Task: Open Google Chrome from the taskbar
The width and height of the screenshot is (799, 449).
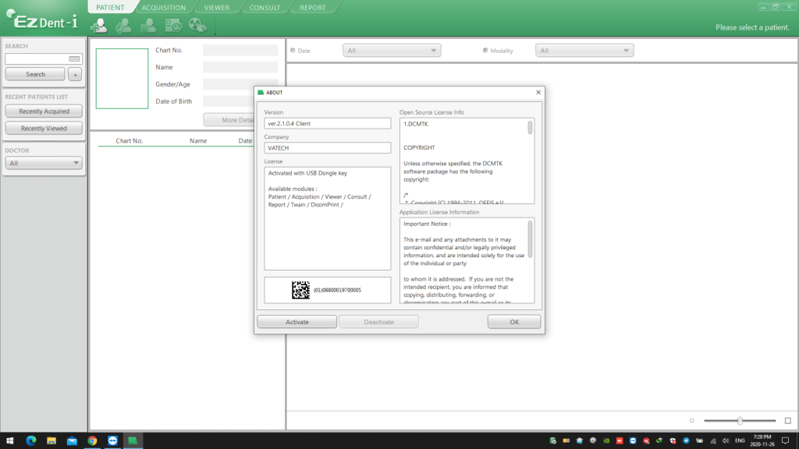Action: [92, 440]
